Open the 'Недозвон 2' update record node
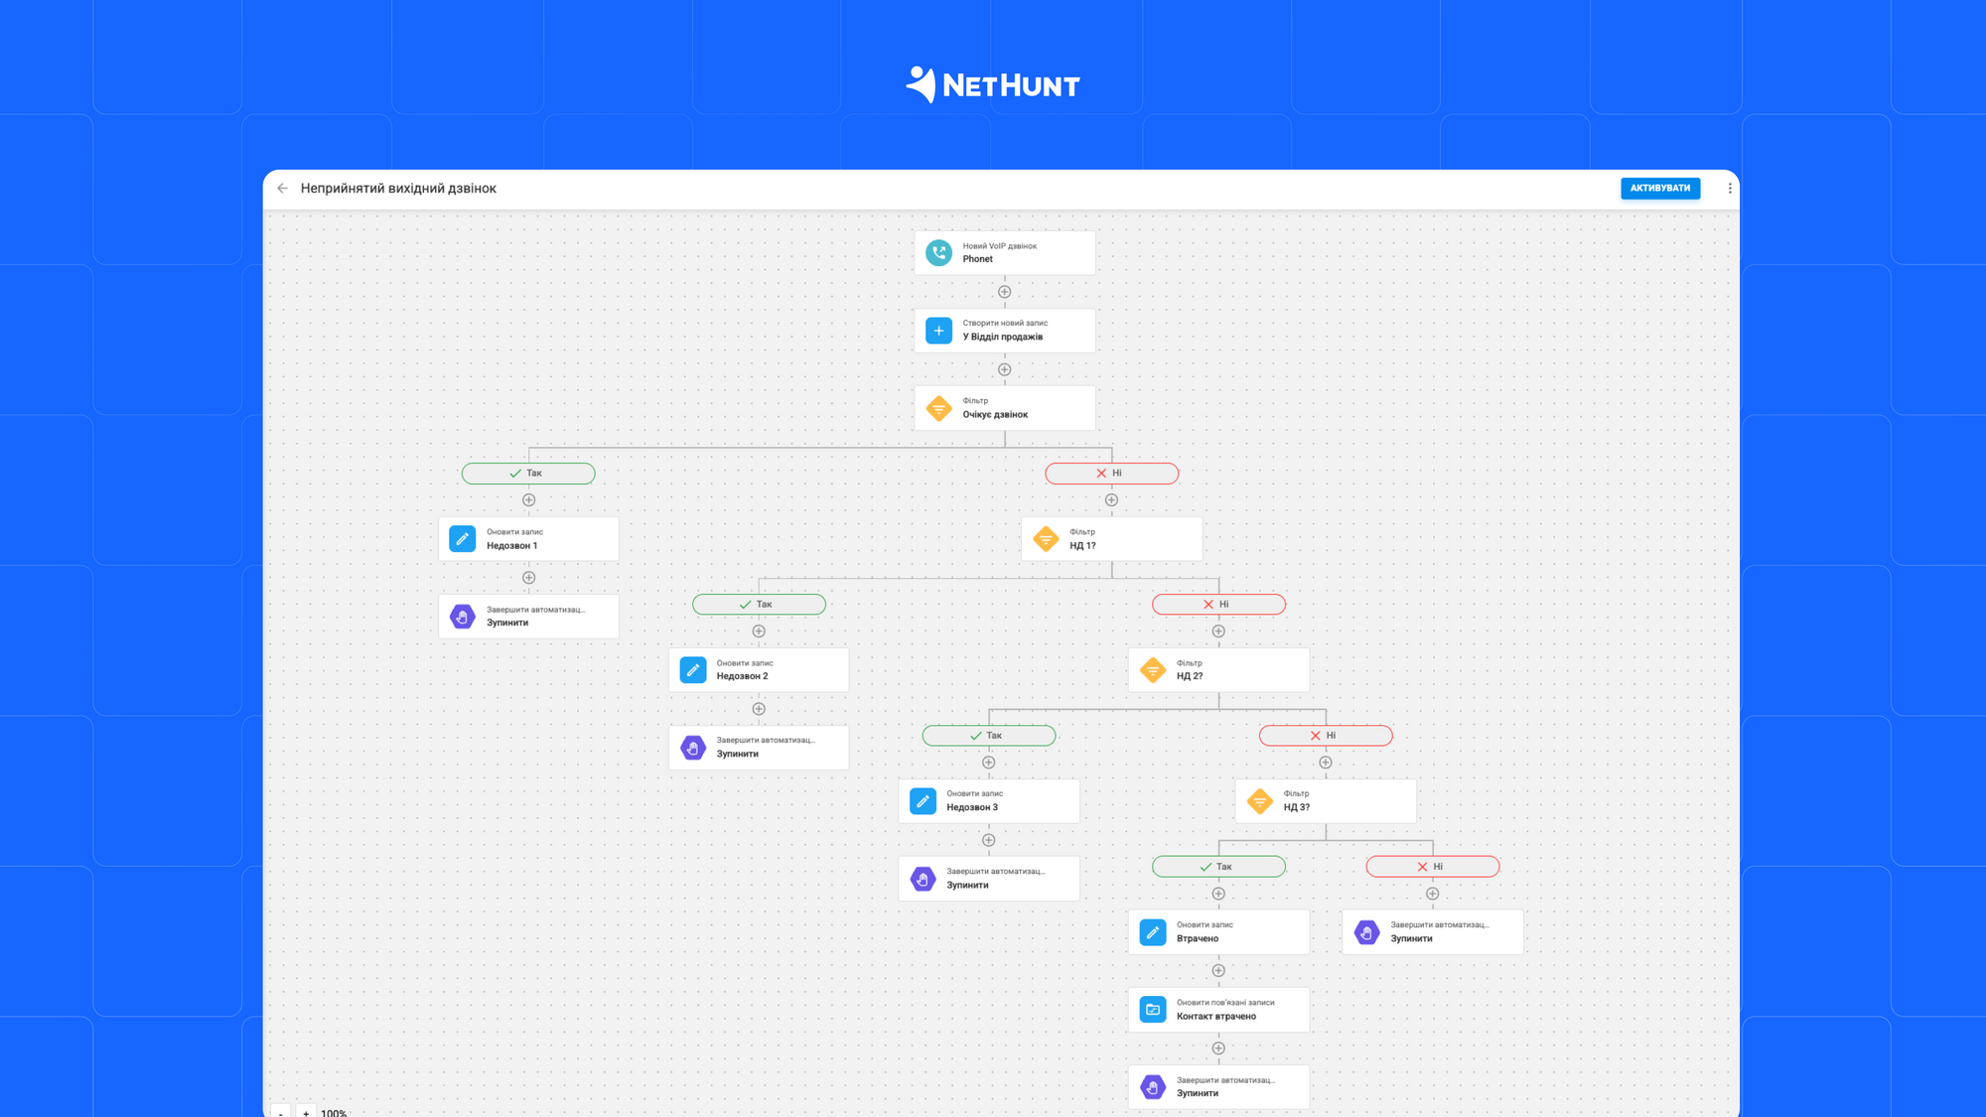This screenshot has height=1117, width=1986. 759,670
